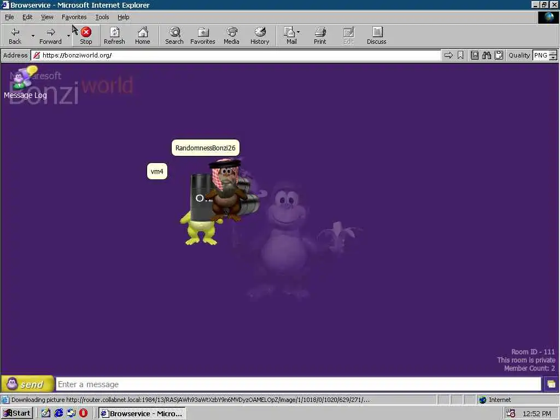Click the Internet zone status indicator

click(495, 400)
